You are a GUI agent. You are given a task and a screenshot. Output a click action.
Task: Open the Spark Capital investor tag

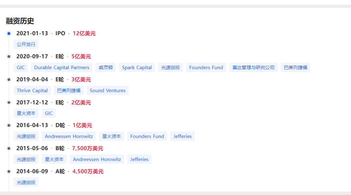pos(137,67)
